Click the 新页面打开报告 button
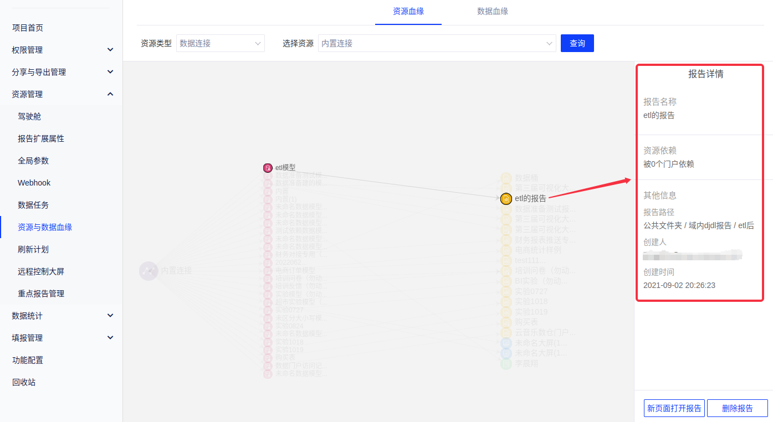Image resolution: width=773 pixels, height=422 pixels. [x=674, y=408]
